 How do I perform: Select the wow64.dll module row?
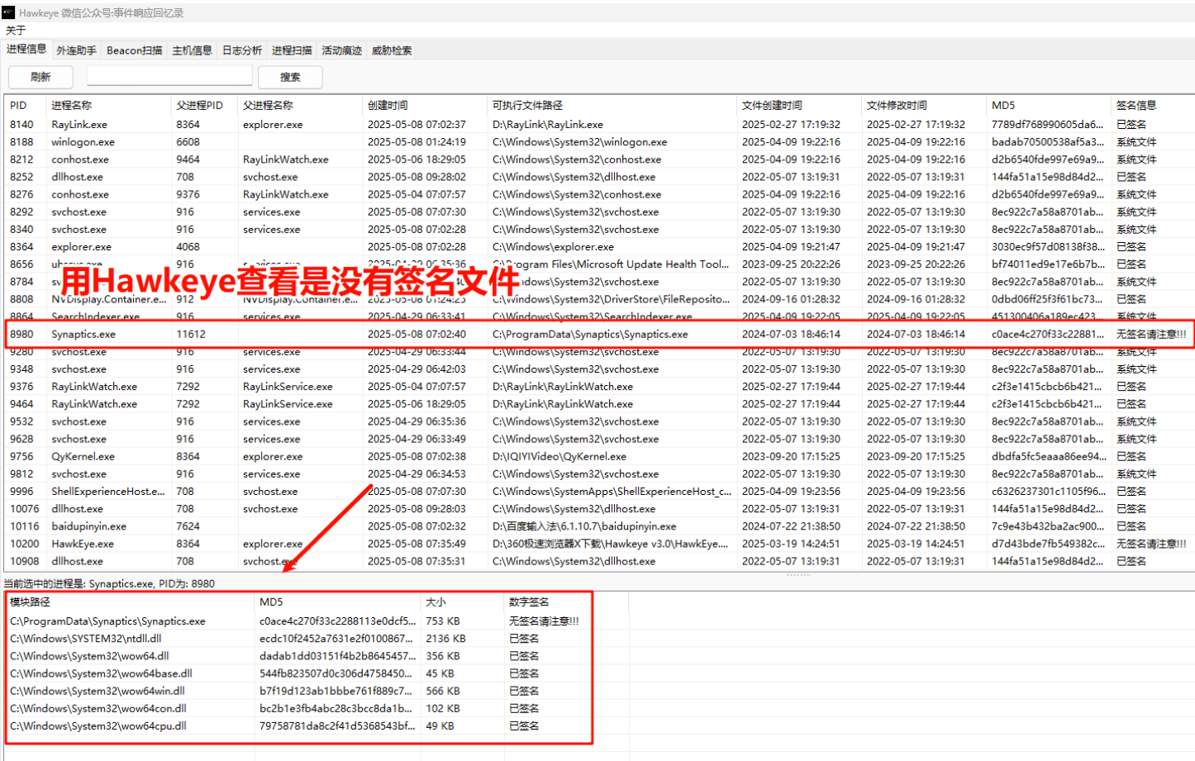click(x=317, y=656)
